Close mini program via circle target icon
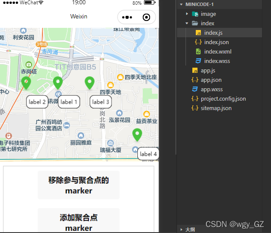 (x=146, y=17)
